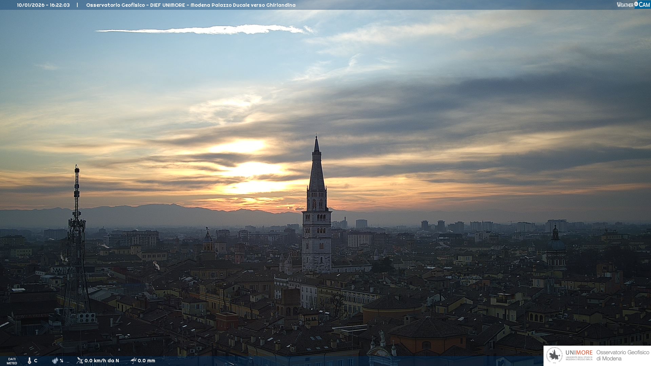Click the WeatherCam camera lens icon
Image resolution: width=651 pixels, height=366 pixels.
636,4
